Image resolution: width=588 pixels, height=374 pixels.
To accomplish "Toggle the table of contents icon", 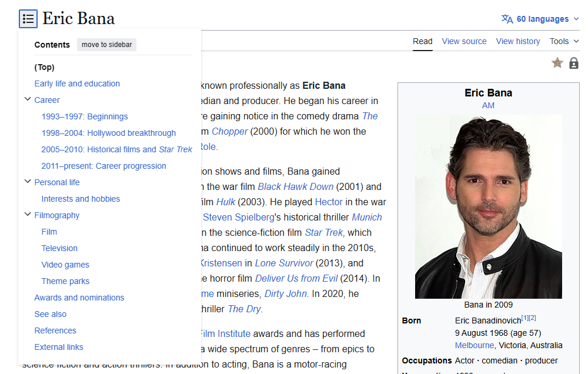I will pyautogui.click(x=28, y=19).
